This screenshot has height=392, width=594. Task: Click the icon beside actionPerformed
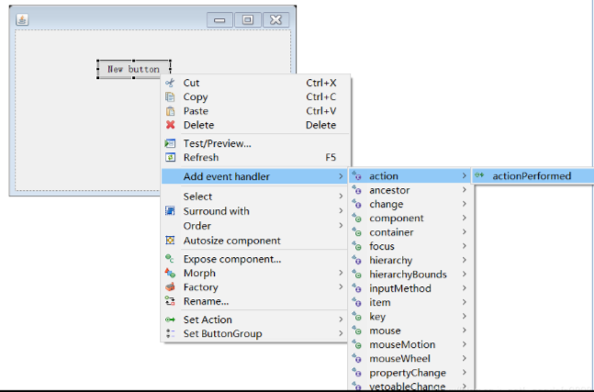[x=479, y=175]
